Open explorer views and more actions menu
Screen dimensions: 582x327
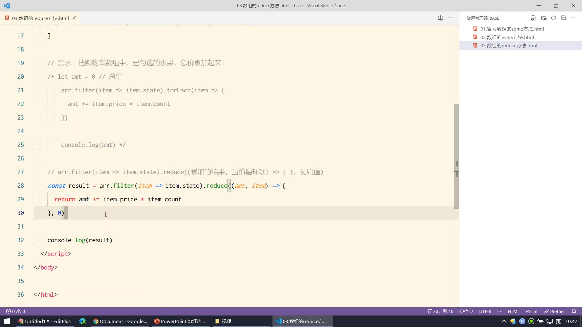pyautogui.click(x=573, y=18)
